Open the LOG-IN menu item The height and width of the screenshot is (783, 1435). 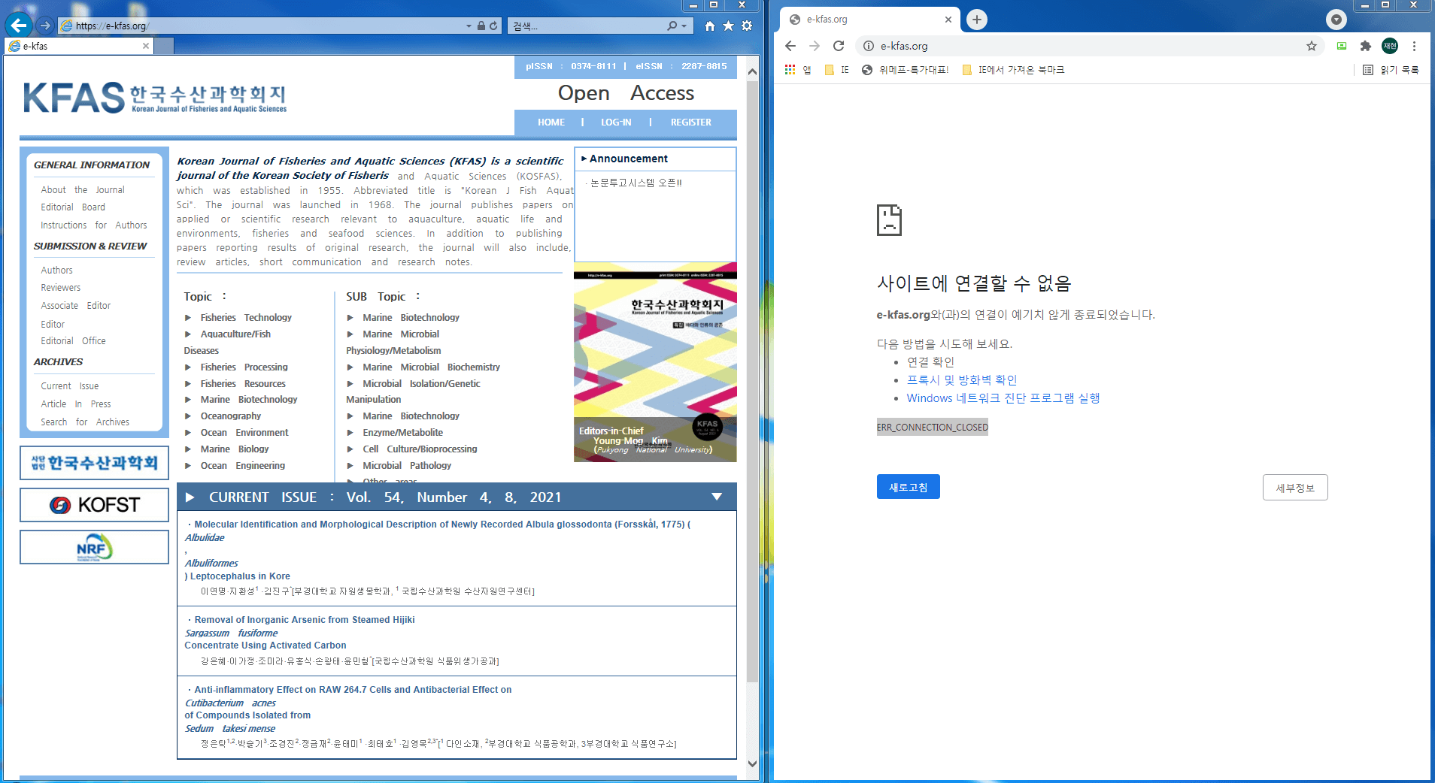click(616, 122)
